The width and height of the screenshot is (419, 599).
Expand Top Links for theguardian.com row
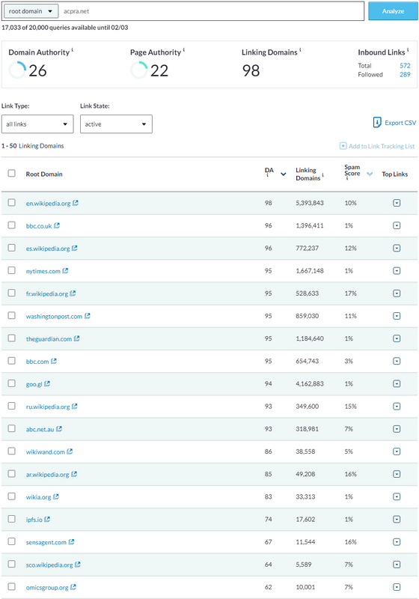pyautogui.click(x=397, y=338)
